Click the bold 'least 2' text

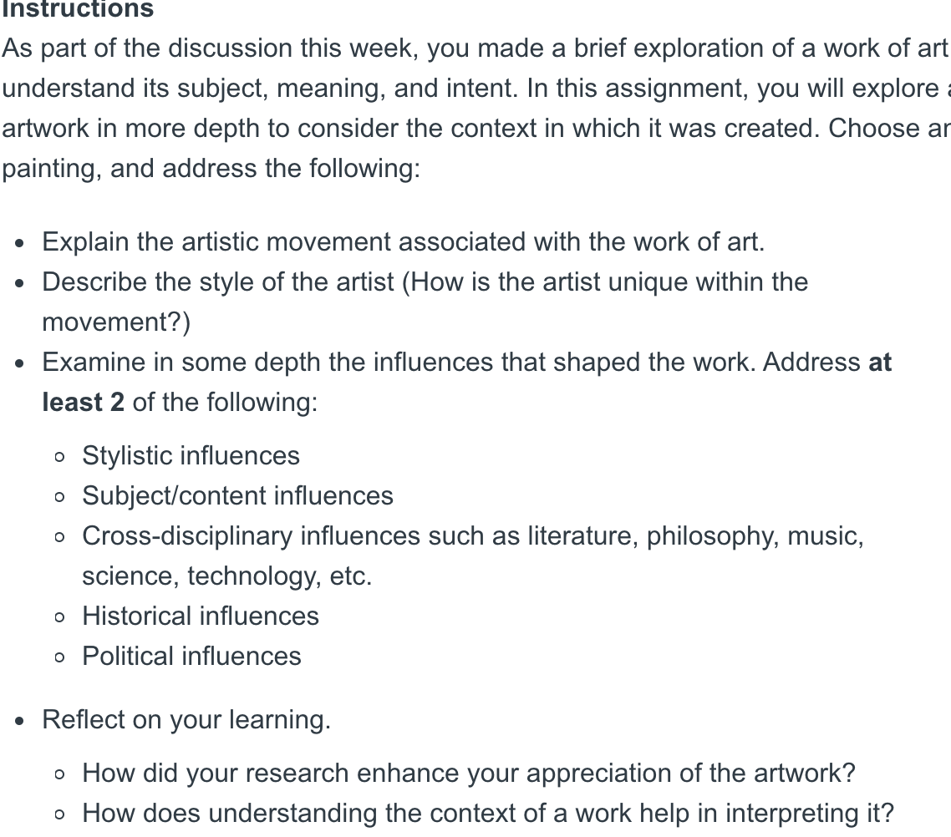(83, 402)
